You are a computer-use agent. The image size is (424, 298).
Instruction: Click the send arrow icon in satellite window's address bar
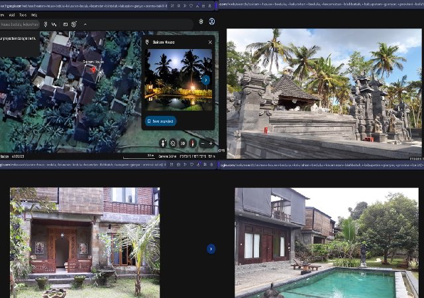(185, 5)
